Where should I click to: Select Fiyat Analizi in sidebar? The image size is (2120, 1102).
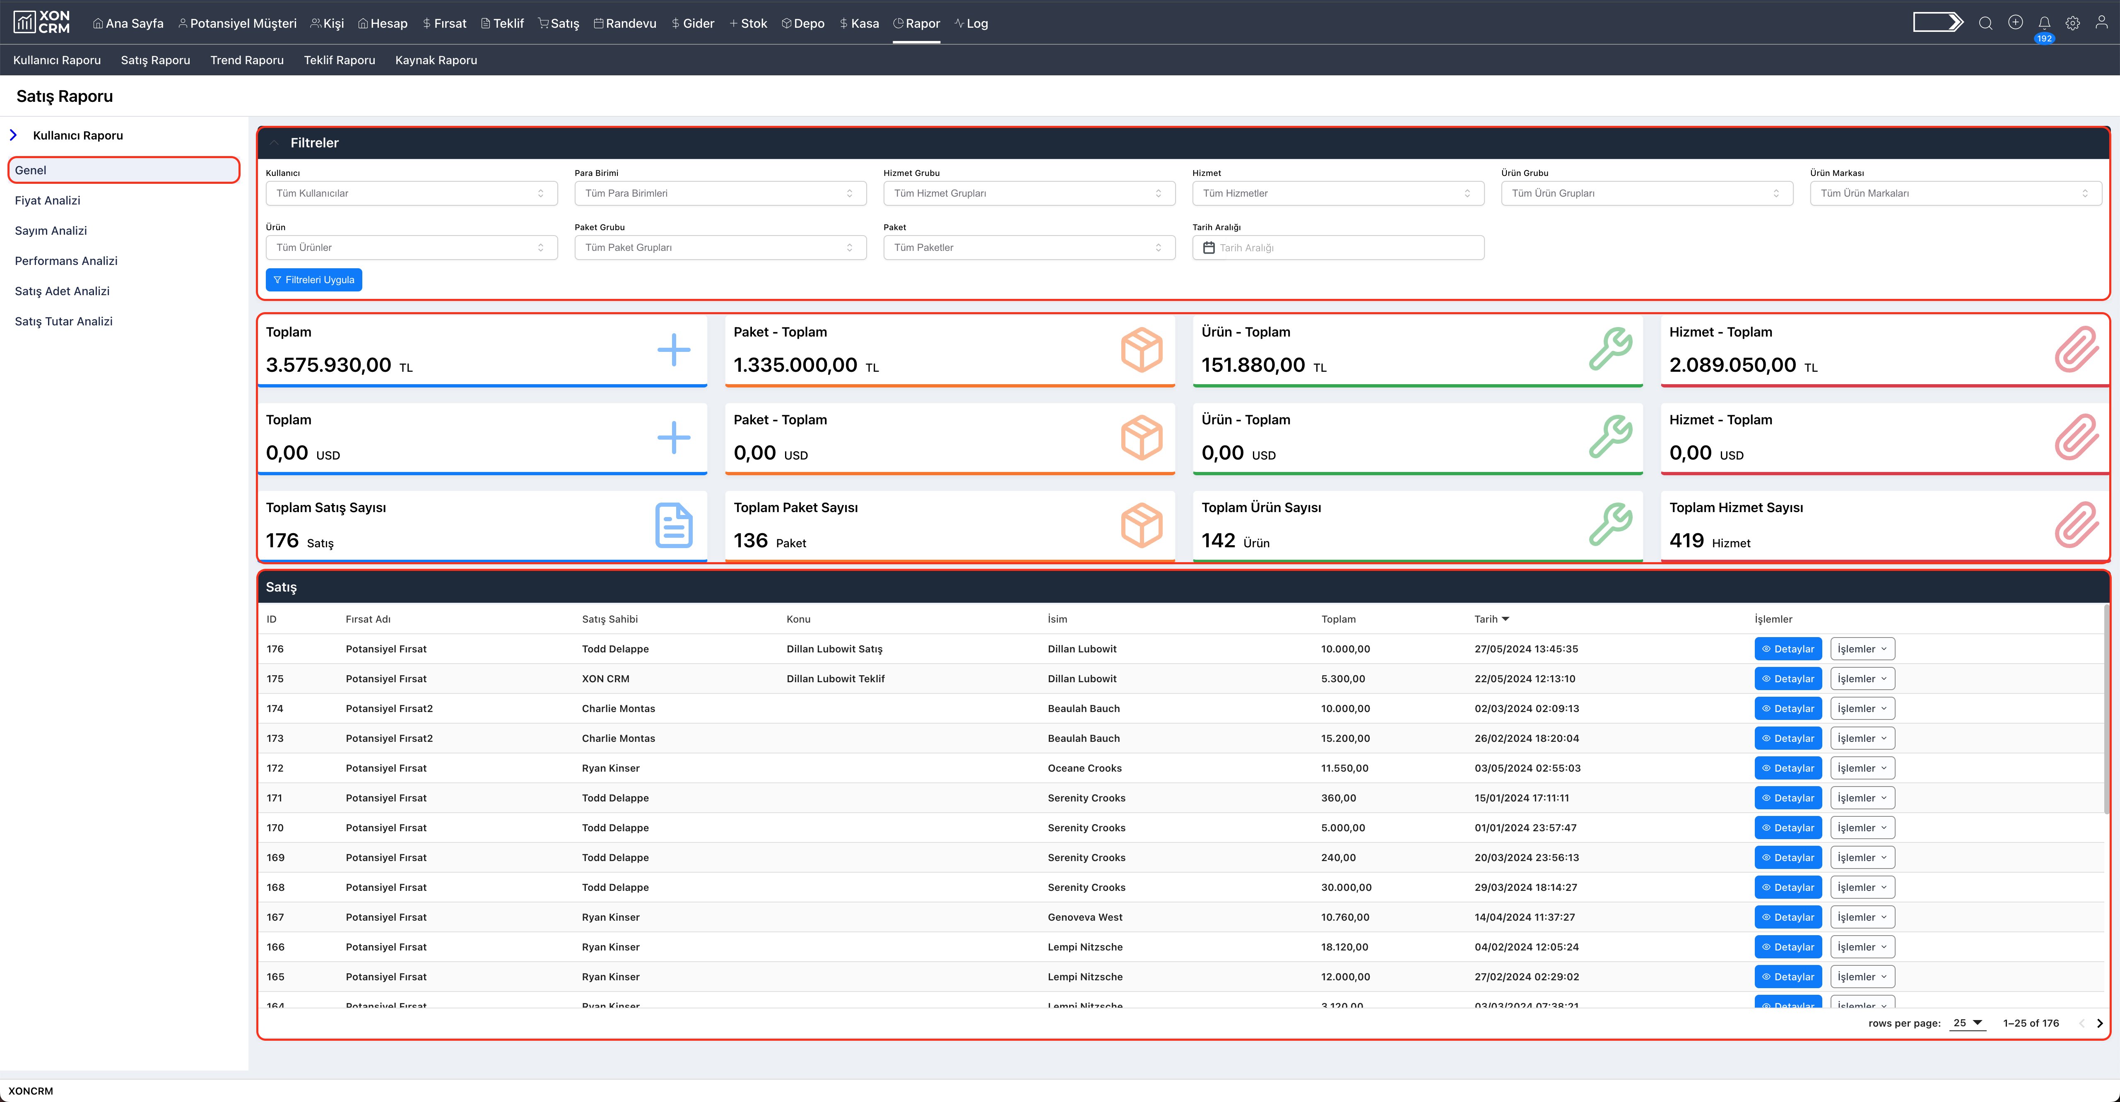(x=48, y=200)
